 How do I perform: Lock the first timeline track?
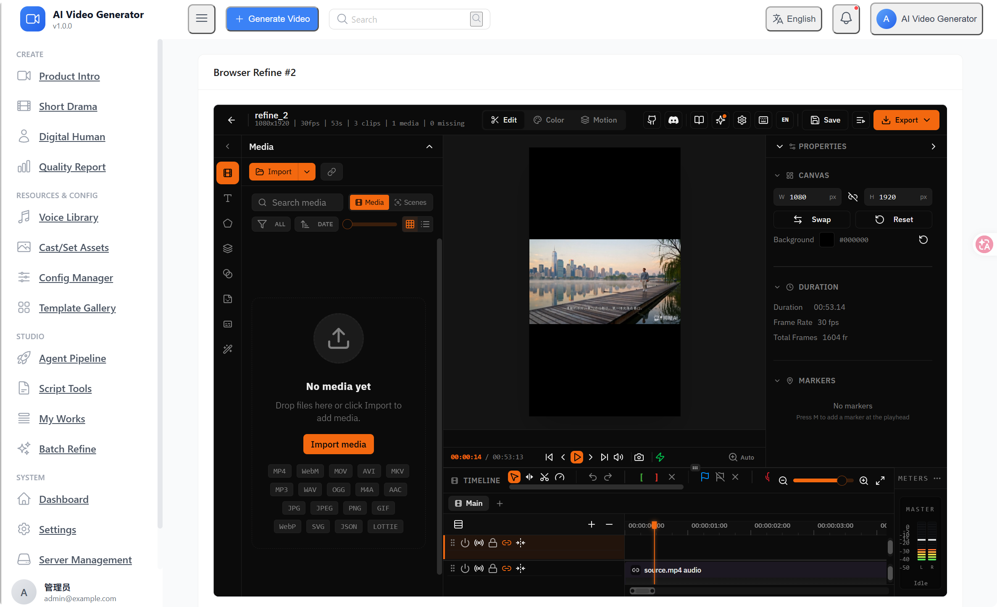tap(493, 543)
